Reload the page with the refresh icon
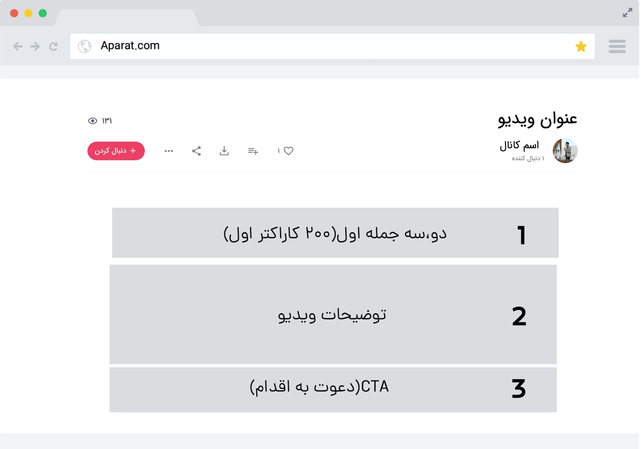Viewport: 641px width, 449px height. pyautogui.click(x=53, y=46)
